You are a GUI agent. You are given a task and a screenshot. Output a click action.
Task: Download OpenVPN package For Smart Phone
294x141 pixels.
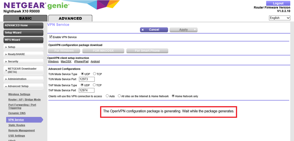[147, 51]
